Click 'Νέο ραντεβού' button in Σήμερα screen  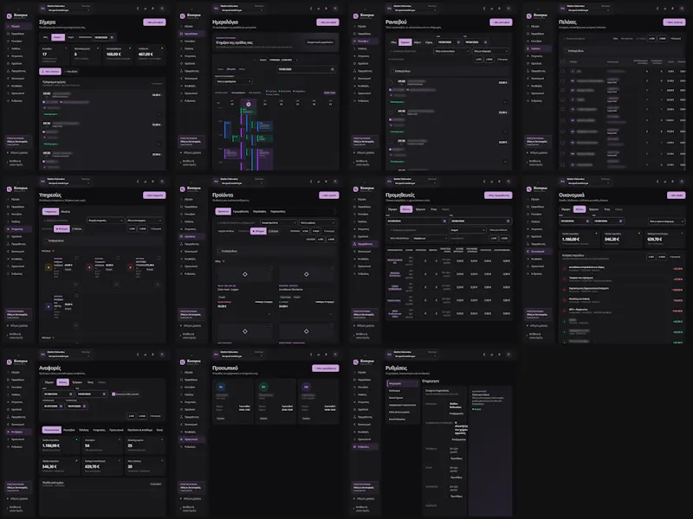point(154,22)
